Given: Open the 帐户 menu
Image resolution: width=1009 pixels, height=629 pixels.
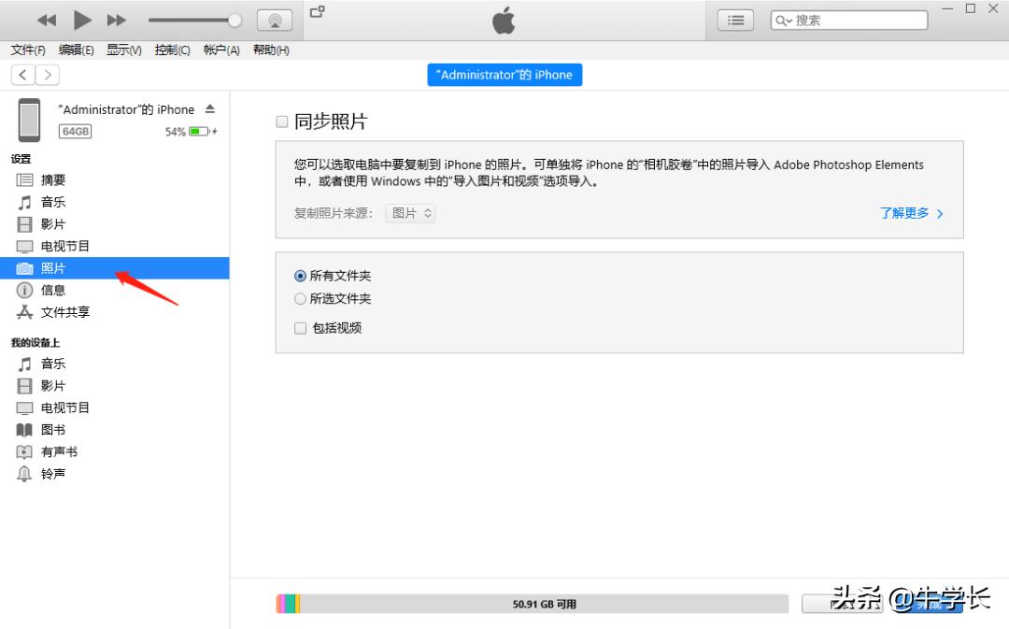Looking at the screenshot, I should tap(220, 50).
